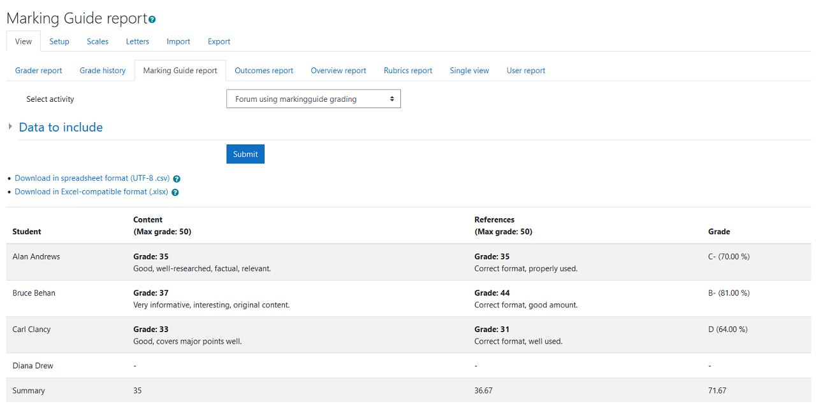Open the Rubrics report
This screenshot has height=411, width=816.
[407, 70]
